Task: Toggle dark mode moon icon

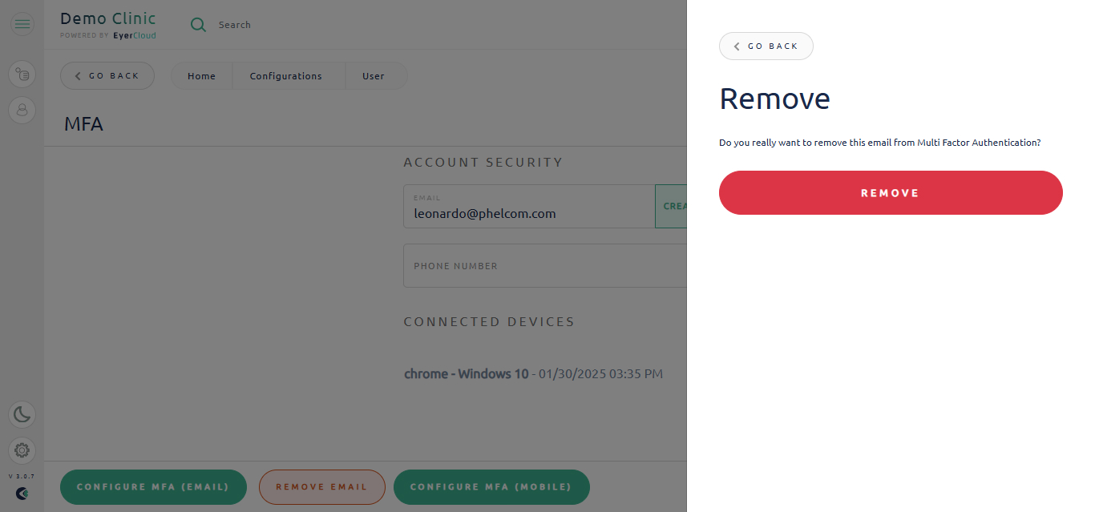Action: [22, 414]
